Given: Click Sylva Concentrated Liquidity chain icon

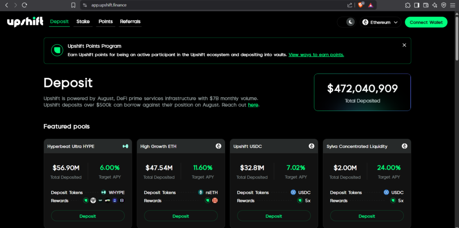Looking at the screenshot, I should coord(405,146).
